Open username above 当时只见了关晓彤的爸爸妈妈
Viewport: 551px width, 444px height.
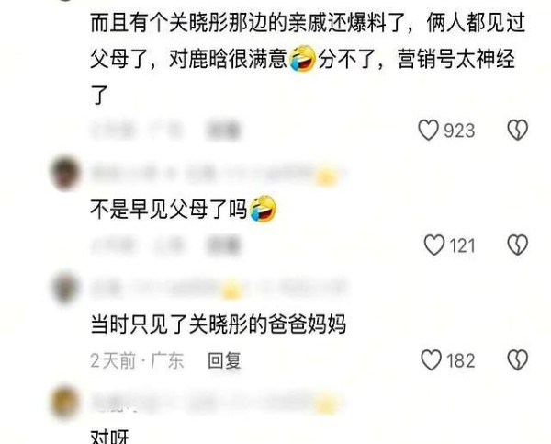pos(217,288)
